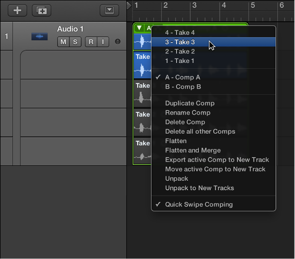Select Unpack to New Tracks
The width and height of the screenshot is (295, 259).
[x=199, y=188]
